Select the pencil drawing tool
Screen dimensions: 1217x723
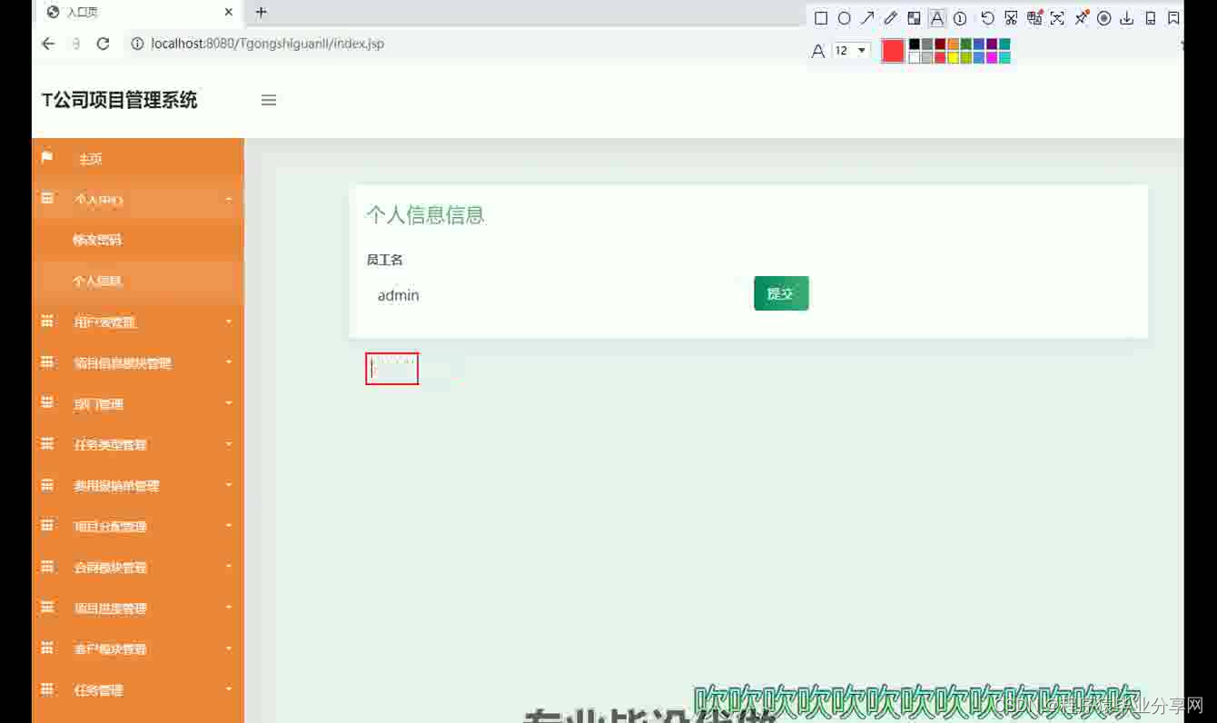click(x=891, y=18)
